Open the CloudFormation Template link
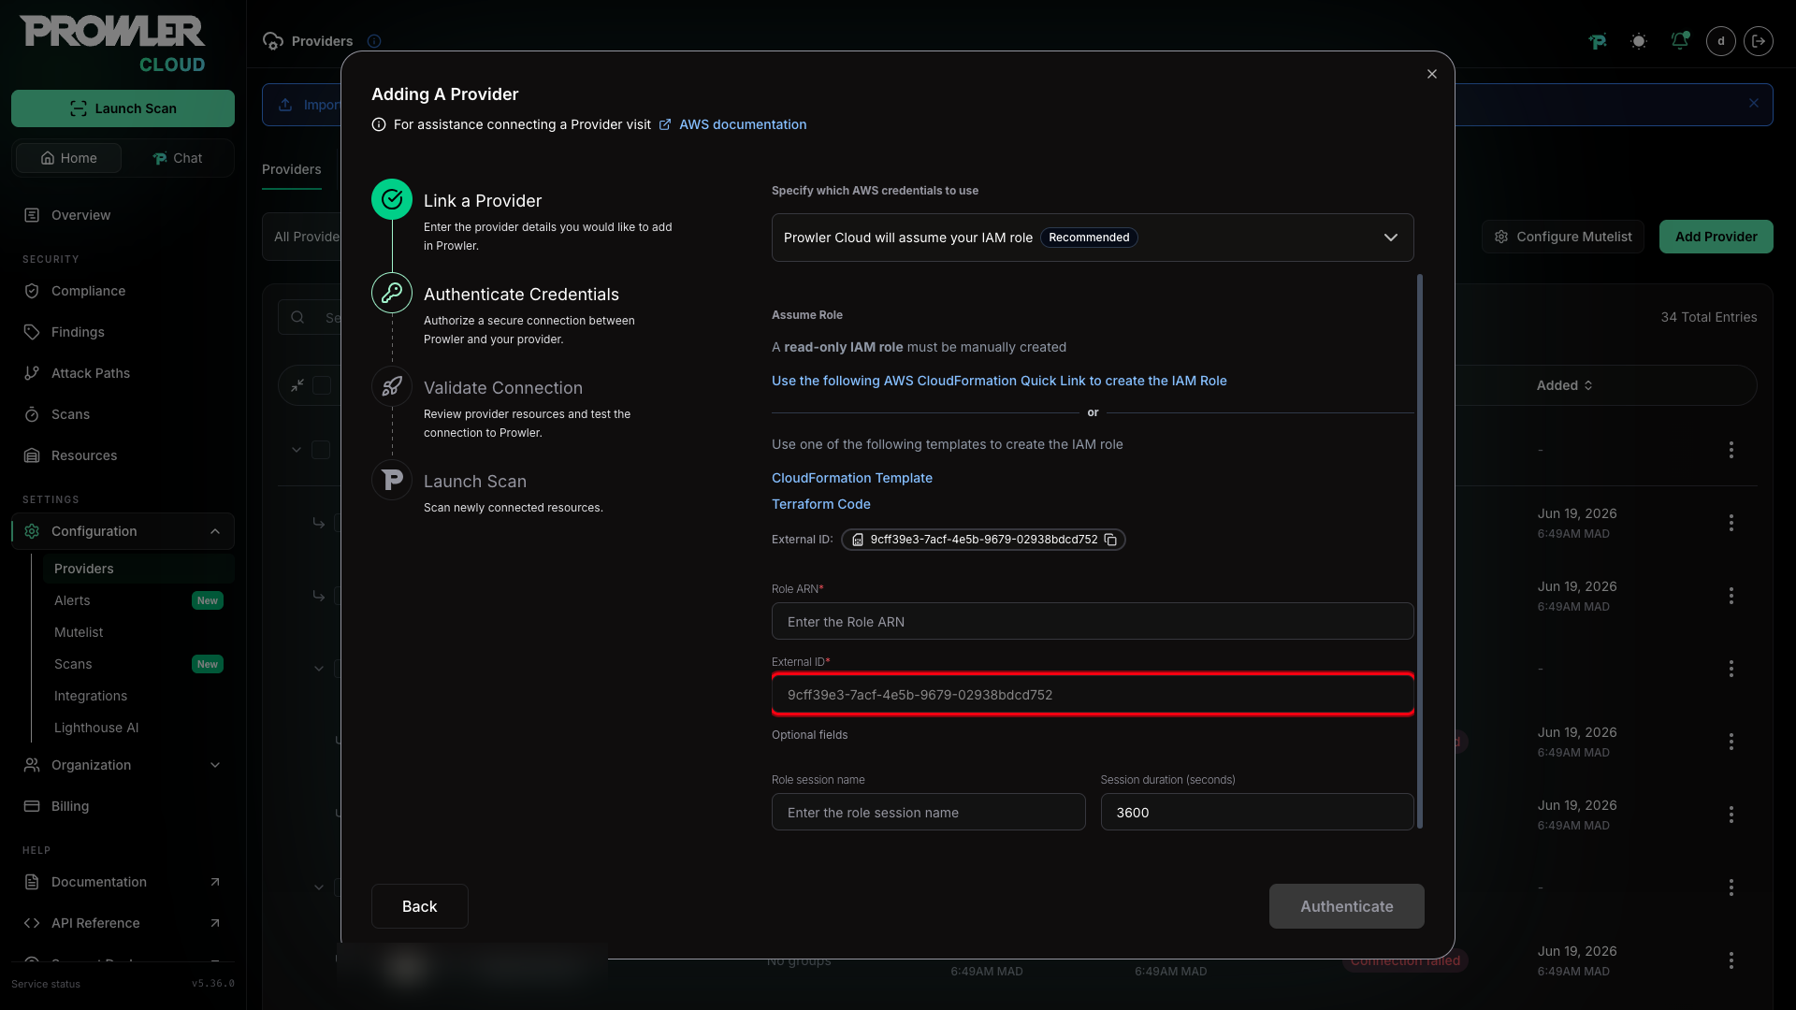The height and width of the screenshot is (1010, 1796). point(852,478)
